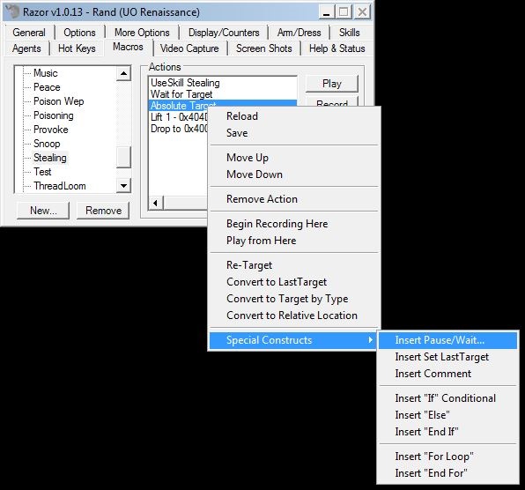The height and width of the screenshot is (490, 525).
Task: Select the ThreadLoom macro
Action: point(60,186)
